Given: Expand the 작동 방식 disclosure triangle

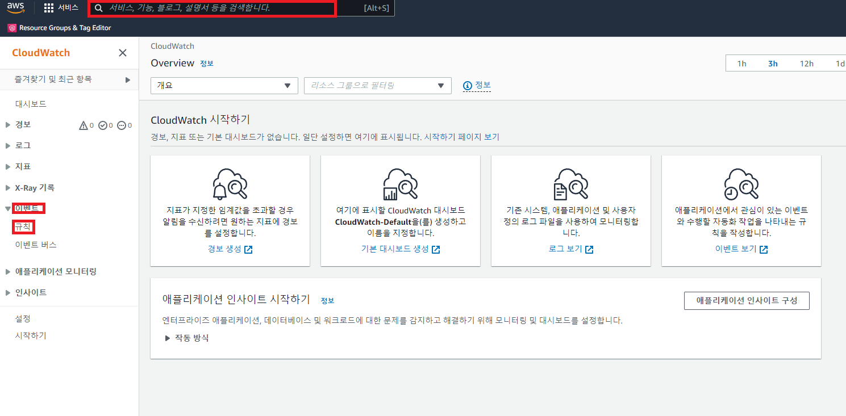Looking at the screenshot, I should (168, 338).
